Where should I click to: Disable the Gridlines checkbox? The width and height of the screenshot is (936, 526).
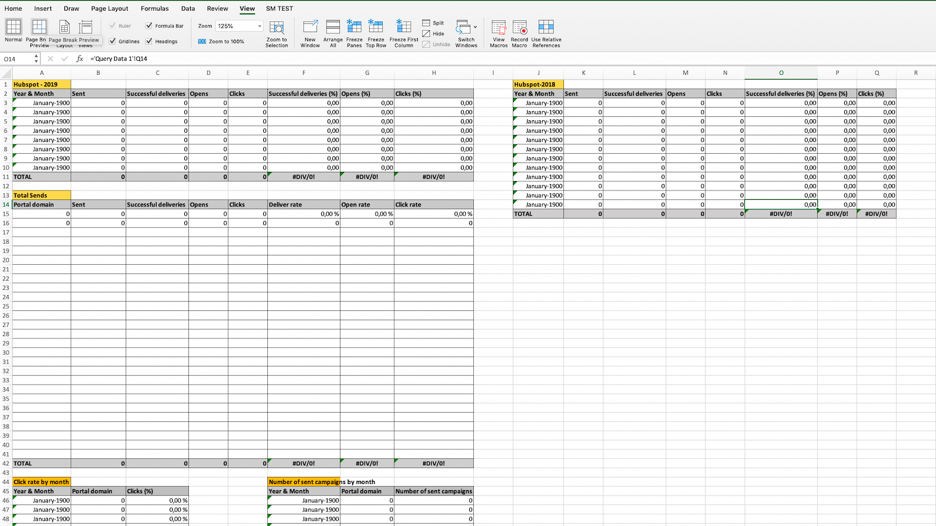point(113,41)
